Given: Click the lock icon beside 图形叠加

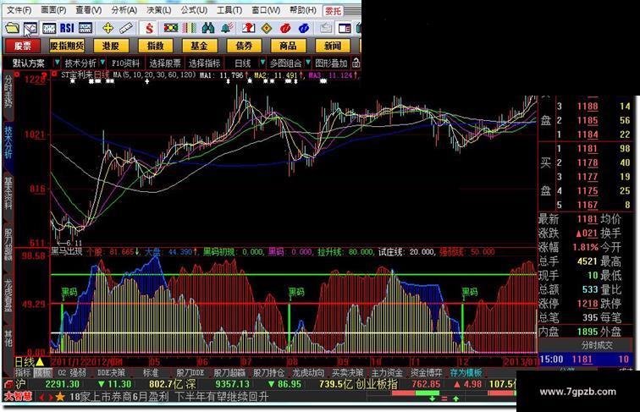Looking at the screenshot, I should [356, 63].
